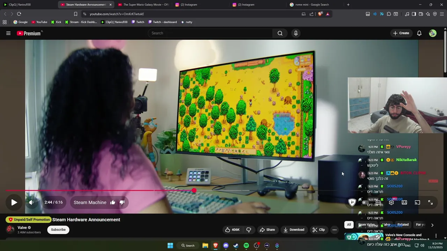447x251 pixels.
Task: Open YouTube notifications bell
Action: coord(419,33)
